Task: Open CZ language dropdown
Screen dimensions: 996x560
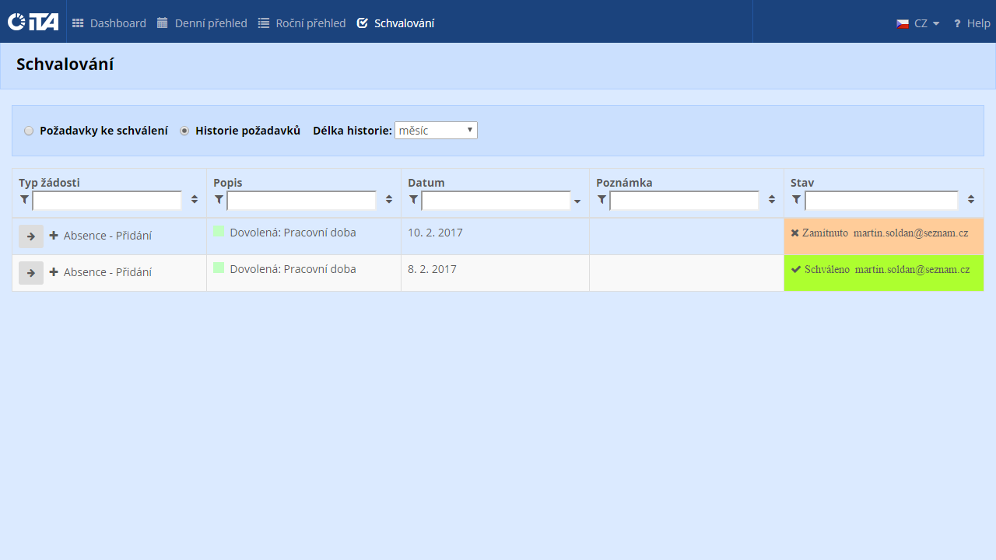Action: point(918,23)
